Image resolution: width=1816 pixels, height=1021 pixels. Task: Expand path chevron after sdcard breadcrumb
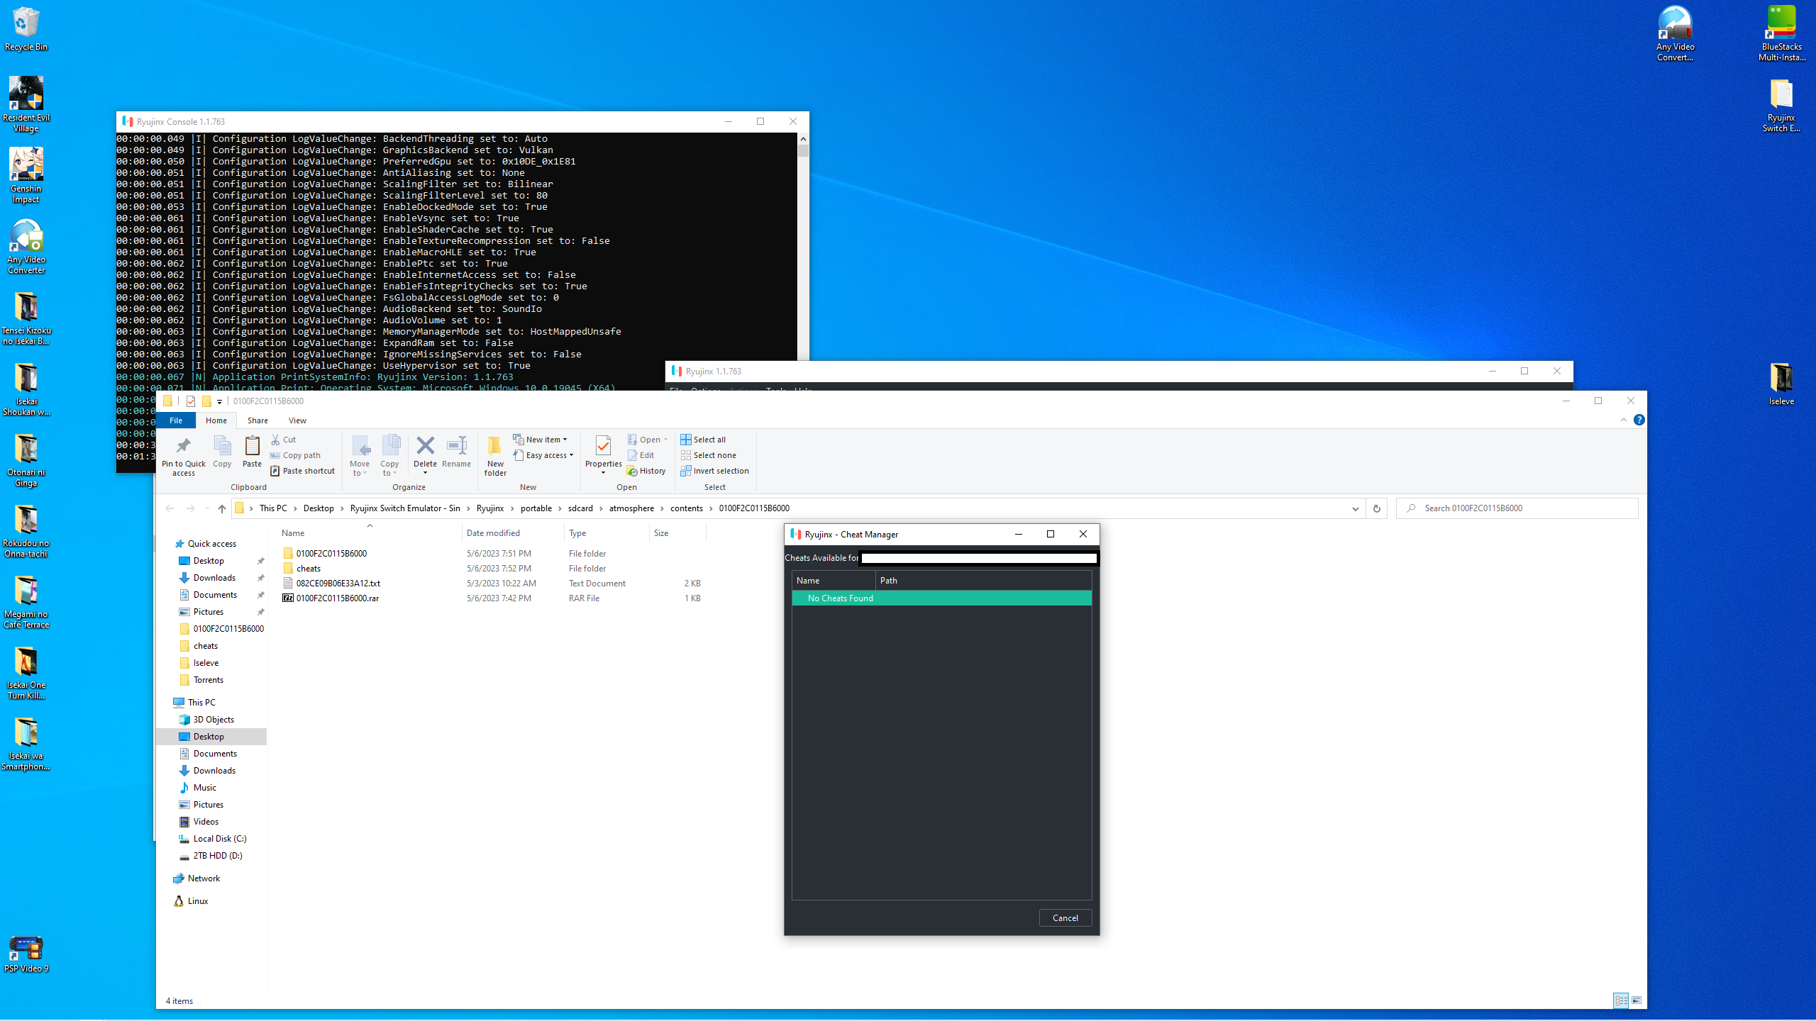602,508
